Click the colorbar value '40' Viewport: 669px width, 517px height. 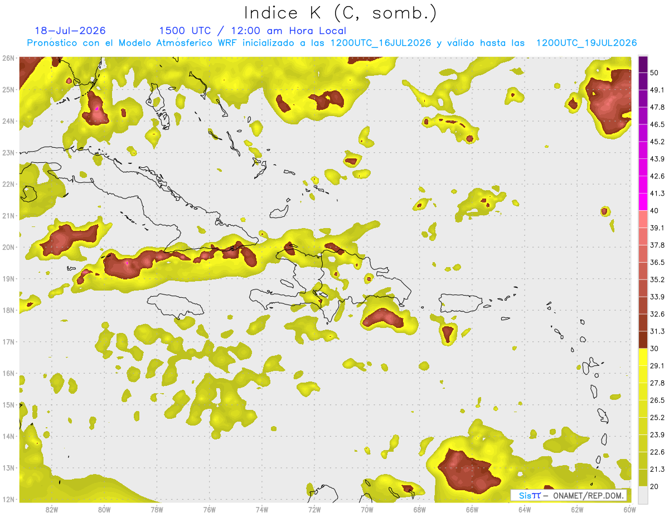pyautogui.click(x=654, y=211)
